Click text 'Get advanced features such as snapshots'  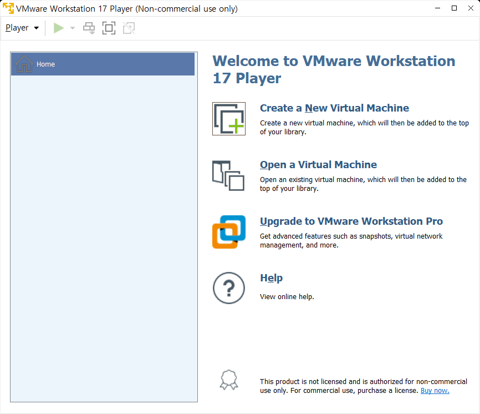(x=326, y=236)
